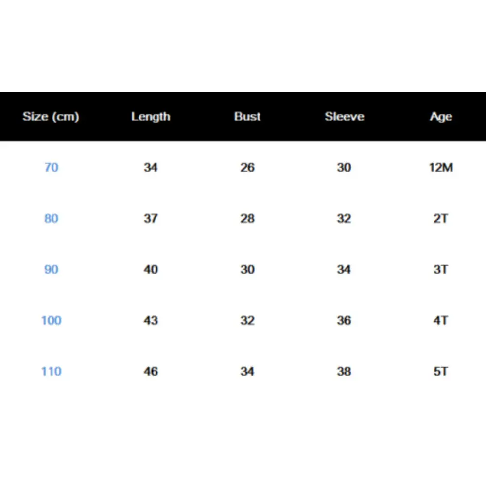Viewport: 486px width, 486px height.
Task: Select the 2T age cell
Action: (x=441, y=219)
